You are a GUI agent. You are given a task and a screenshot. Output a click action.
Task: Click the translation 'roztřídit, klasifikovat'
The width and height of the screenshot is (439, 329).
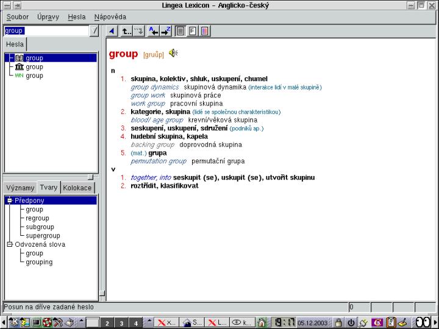click(165, 186)
